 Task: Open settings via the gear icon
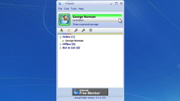point(91,30)
